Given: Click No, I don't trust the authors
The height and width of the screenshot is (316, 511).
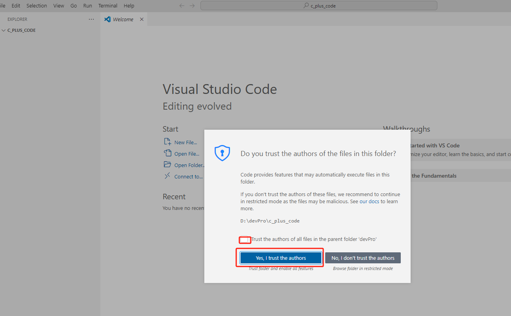Looking at the screenshot, I should point(363,258).
